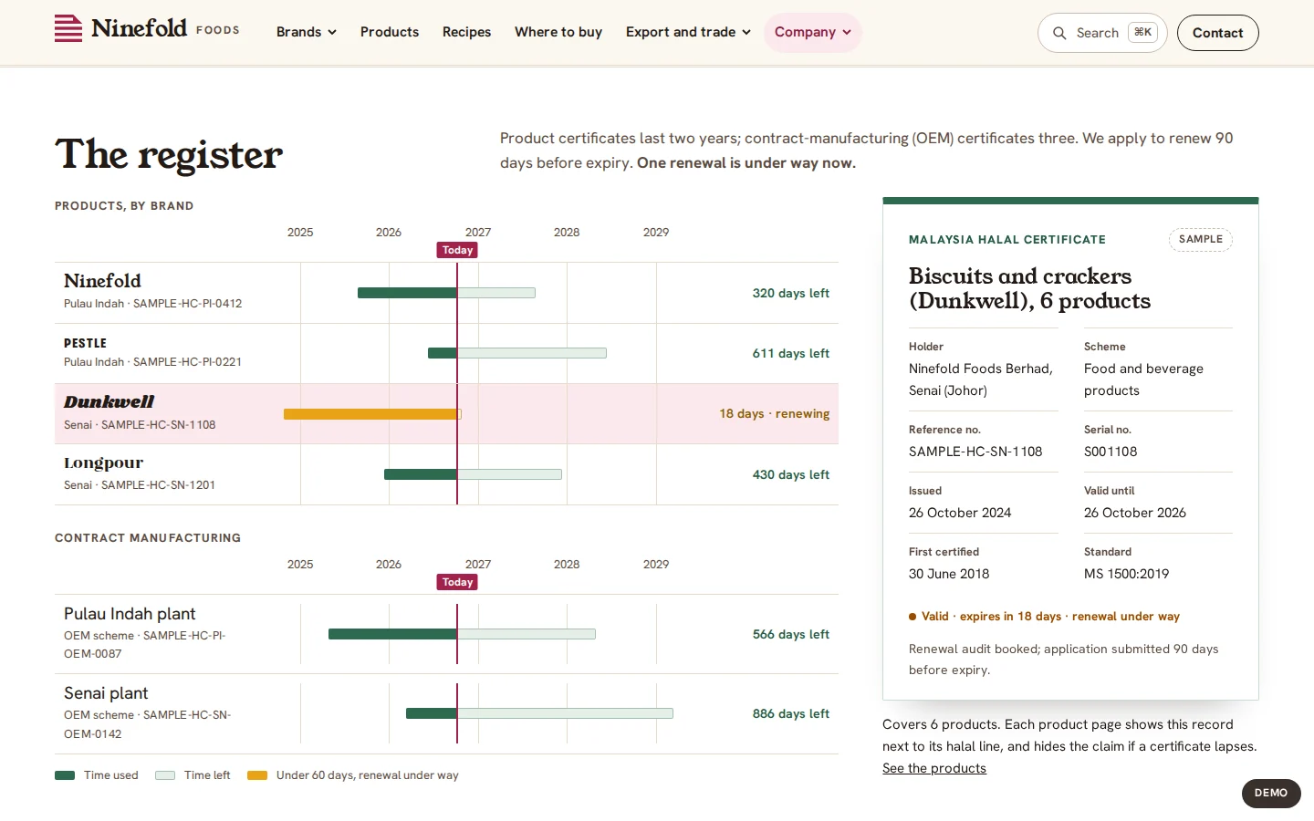Click the Senai plant timeline bar

tap(539, 713)
